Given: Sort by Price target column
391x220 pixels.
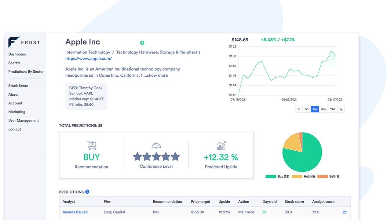Looking at the screenshot, I should pos(201,202).
